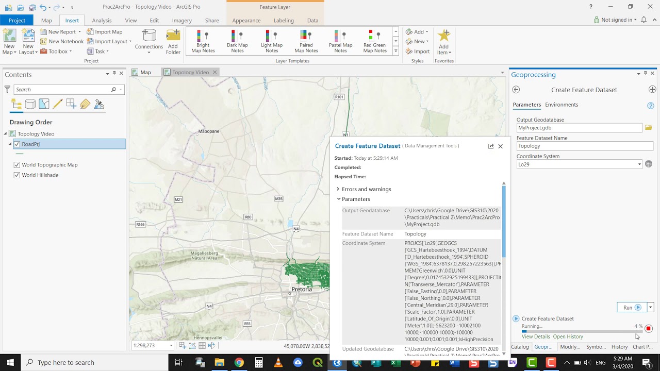Browse output geodatabase folder icon
Image resolution: width=660 pixels, height=371 pixels.
pyautogui.click(x=649, y=128)
